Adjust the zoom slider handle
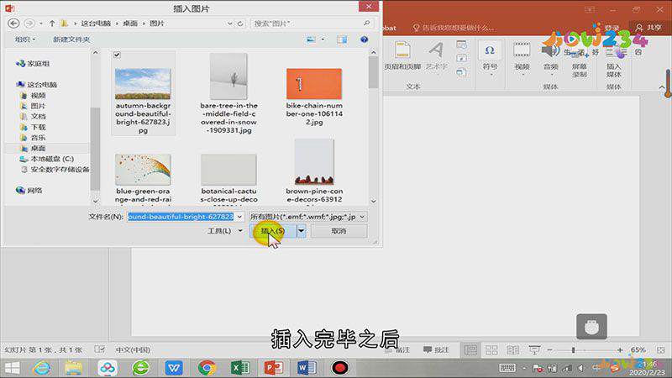 point(573,350)
